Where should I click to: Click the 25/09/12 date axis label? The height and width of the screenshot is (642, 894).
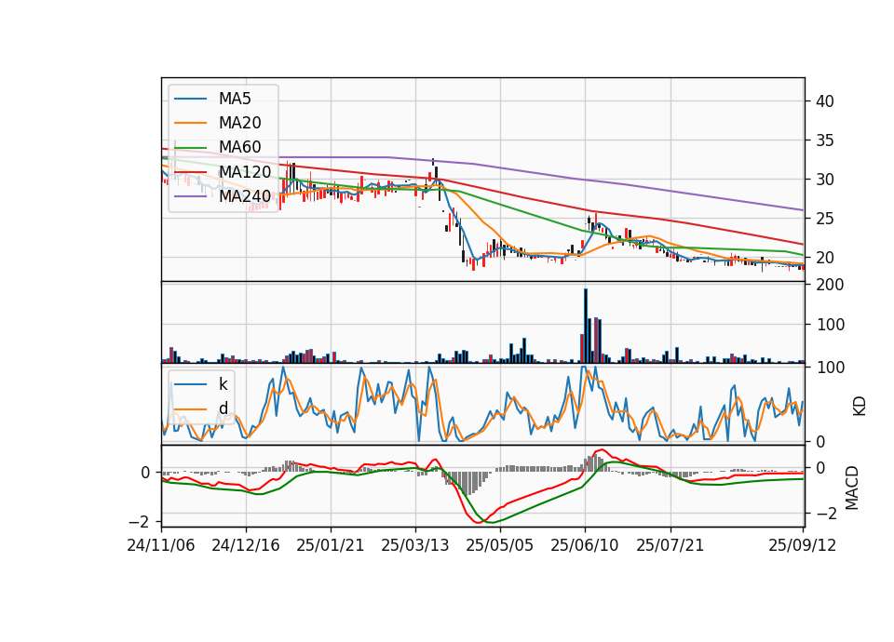click(802, 545)
